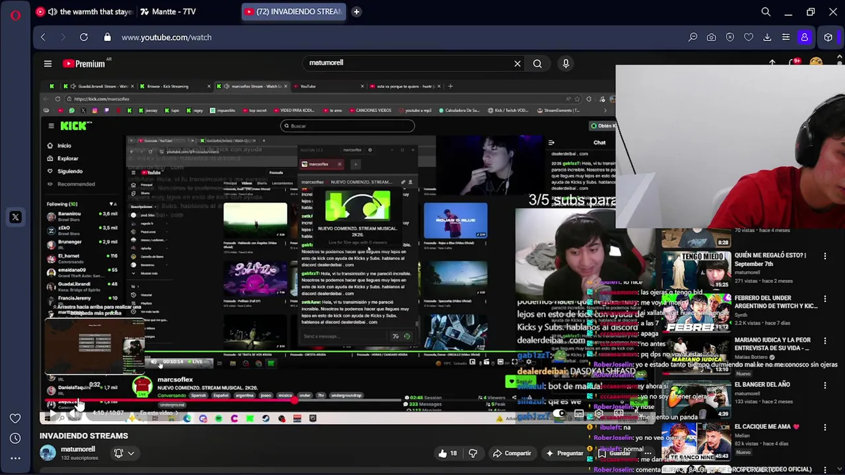845x475 pixels.
Task: Reload the YouTube page
Action: coord(84,38)
